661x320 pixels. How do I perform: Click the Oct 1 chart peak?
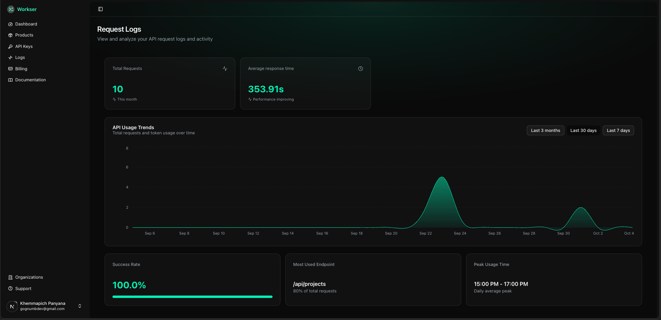pos(581,208)
